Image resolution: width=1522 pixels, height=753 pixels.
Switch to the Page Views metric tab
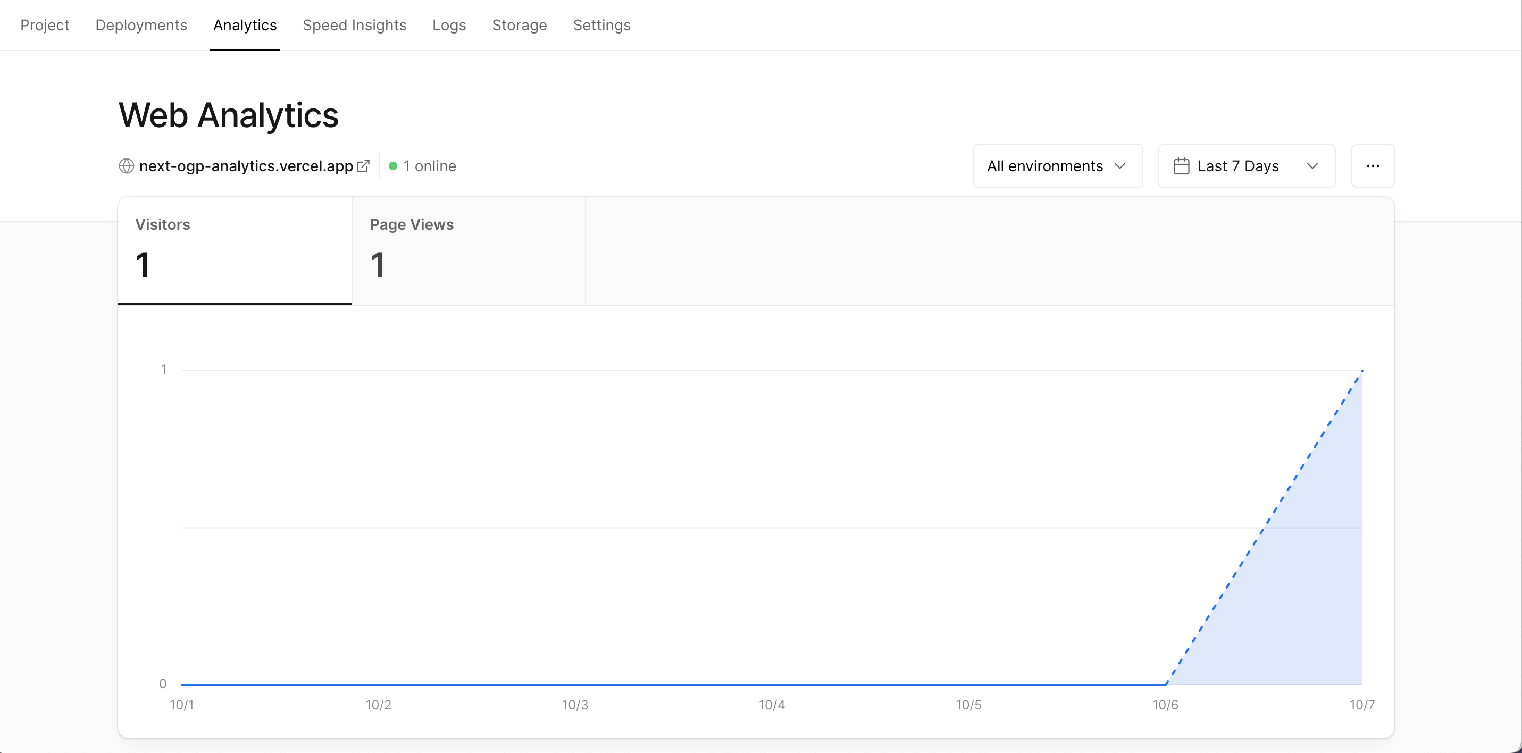point(469,250)
